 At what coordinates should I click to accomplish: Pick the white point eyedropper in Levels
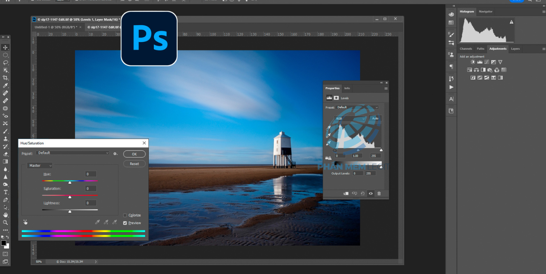(328, 143)
